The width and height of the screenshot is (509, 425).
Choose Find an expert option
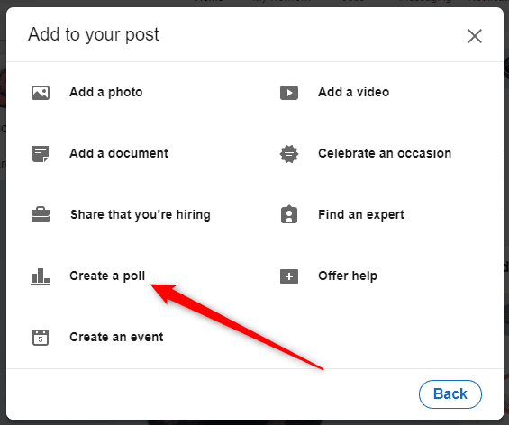tap(361, 215)
